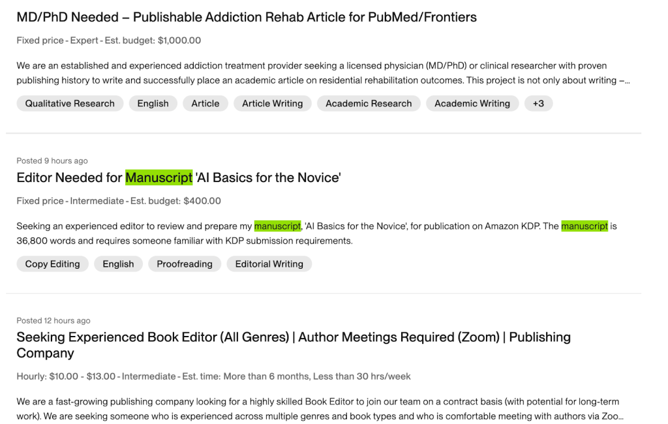Select the English tag beside Copy Editing
The image size is (668, 424).
tap(118, 264)
